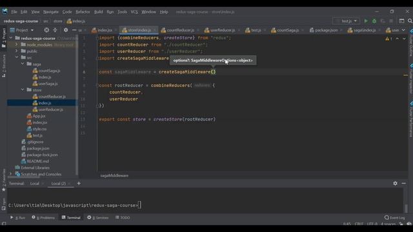
Task: Go to previous highlighted error arrow
Action: [x=398, y=39]
